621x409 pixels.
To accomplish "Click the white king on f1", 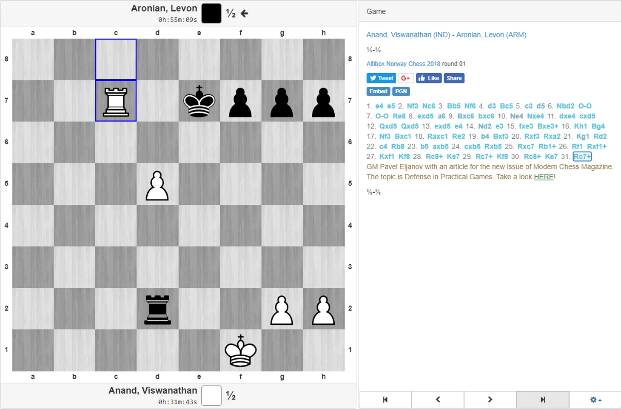I will [241, 351].
